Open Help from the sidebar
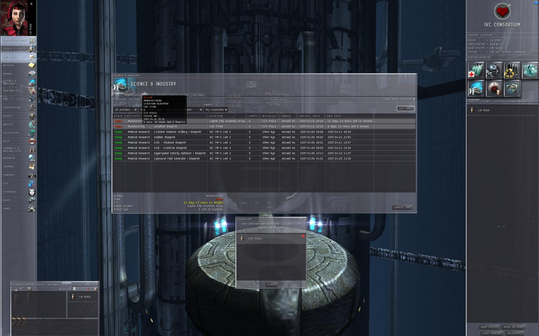Screen dimensions: 539x336 [x=18, y=141]
